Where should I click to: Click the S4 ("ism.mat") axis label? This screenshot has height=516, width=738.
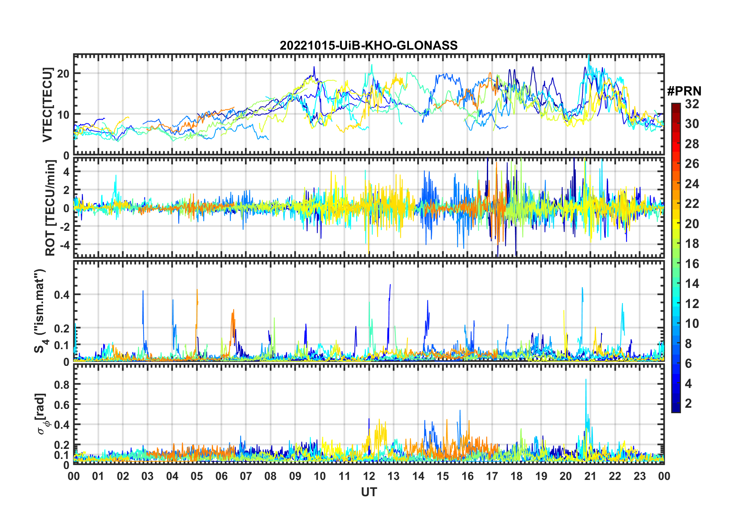click(40, 311)
